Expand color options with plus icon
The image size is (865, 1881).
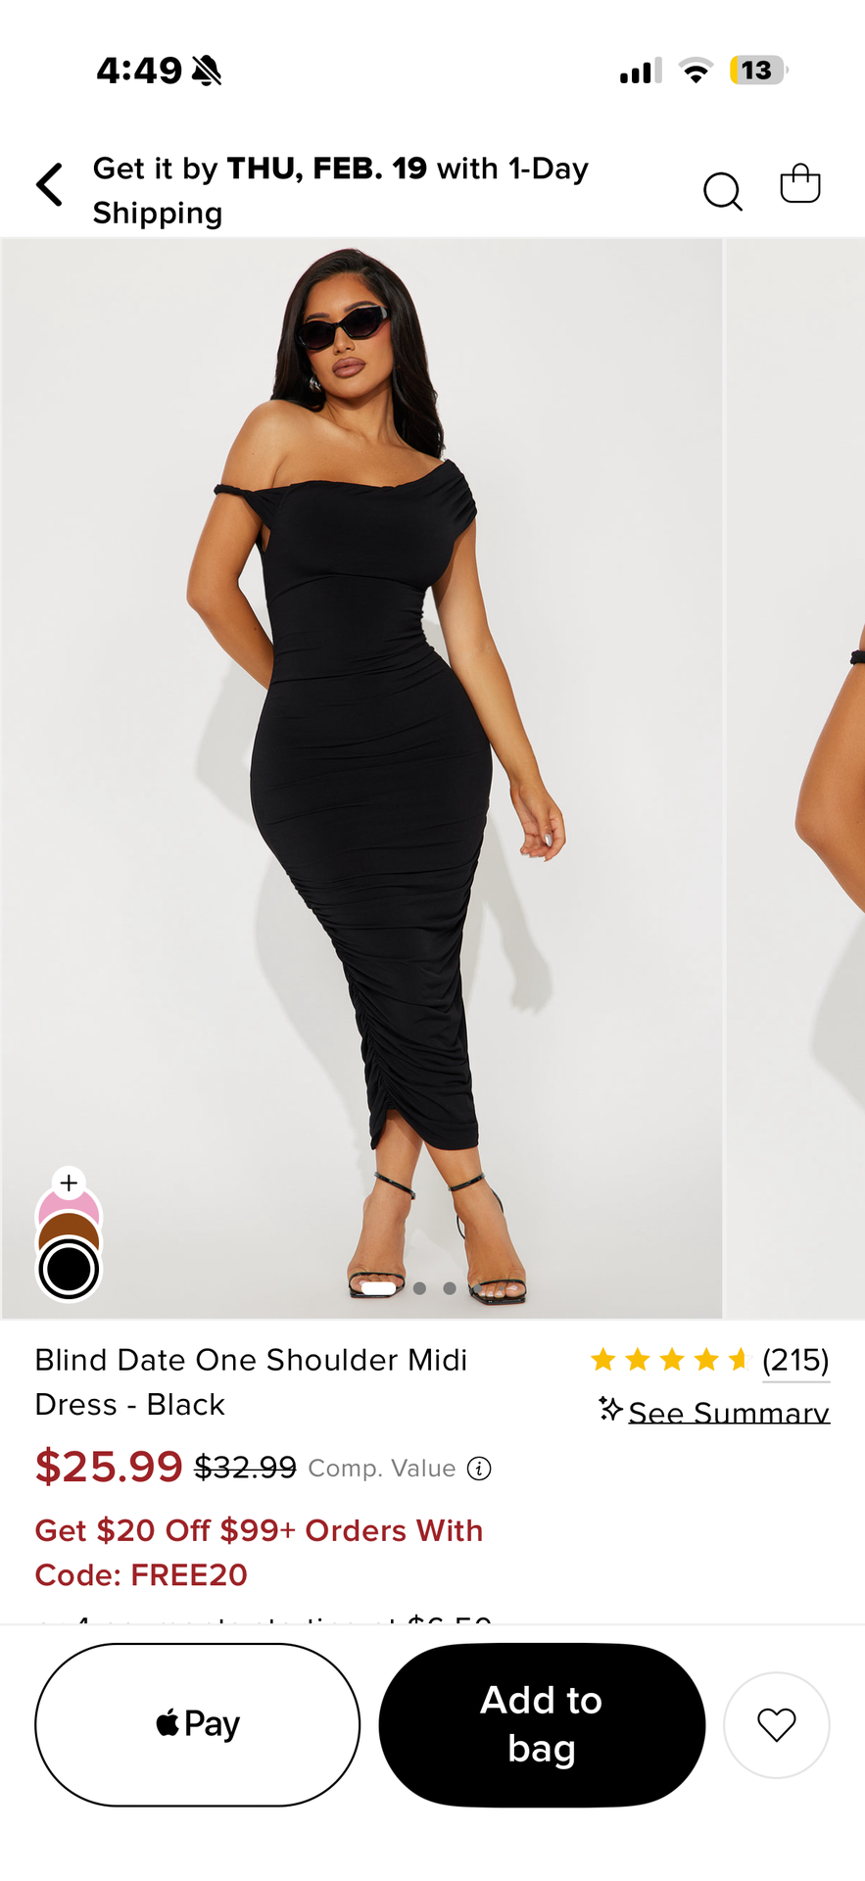point(69,1182)
